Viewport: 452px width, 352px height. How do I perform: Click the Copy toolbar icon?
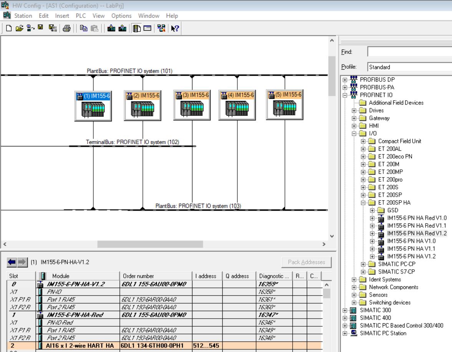pos(84,28)
